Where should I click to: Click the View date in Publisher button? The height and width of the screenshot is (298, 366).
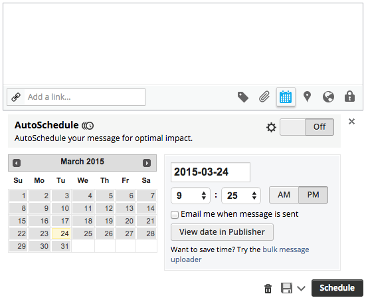tap(222, 232)
